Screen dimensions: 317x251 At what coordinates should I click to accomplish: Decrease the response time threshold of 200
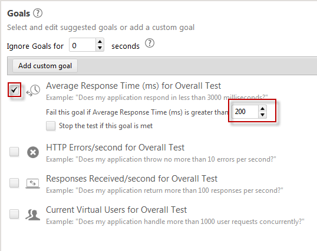pyautogui.click(x=262, y=115)
